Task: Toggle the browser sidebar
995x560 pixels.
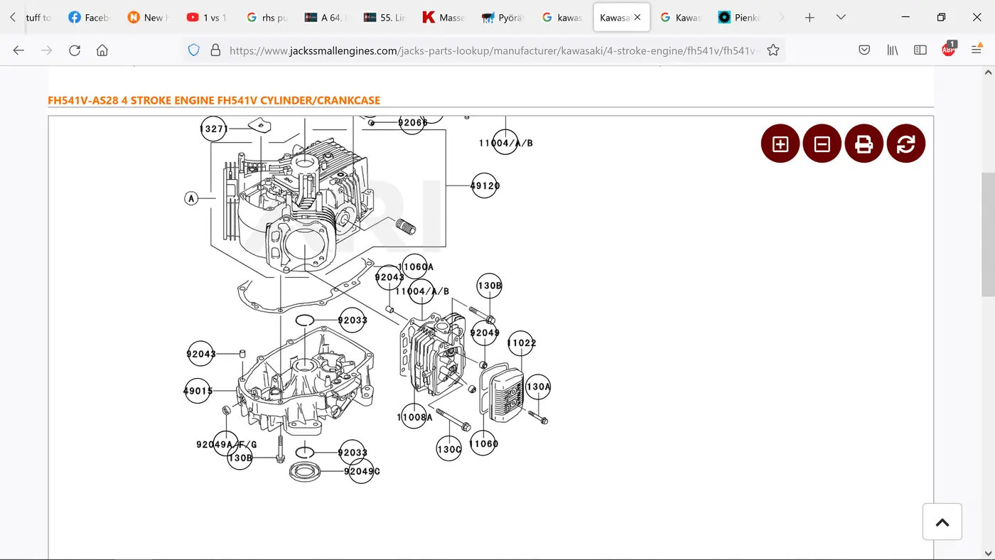Action: coord(920,50)
